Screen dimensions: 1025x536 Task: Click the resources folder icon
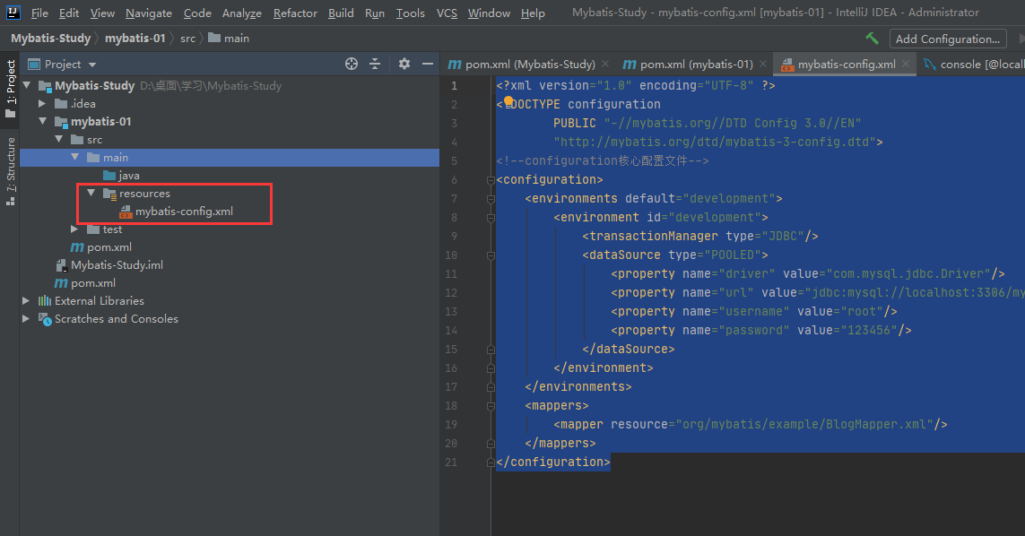tap(109, 194)
